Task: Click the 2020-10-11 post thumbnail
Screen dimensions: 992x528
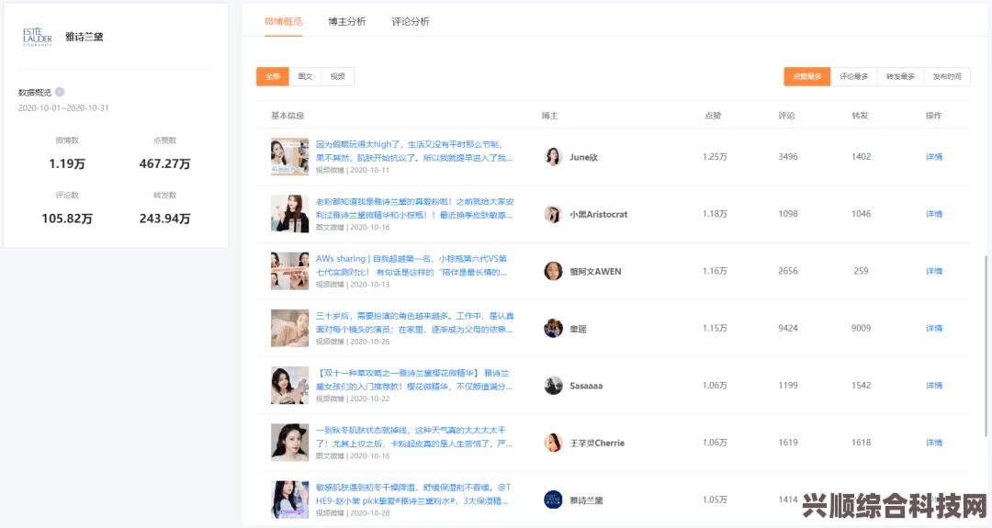Action: tap(289, 157)
